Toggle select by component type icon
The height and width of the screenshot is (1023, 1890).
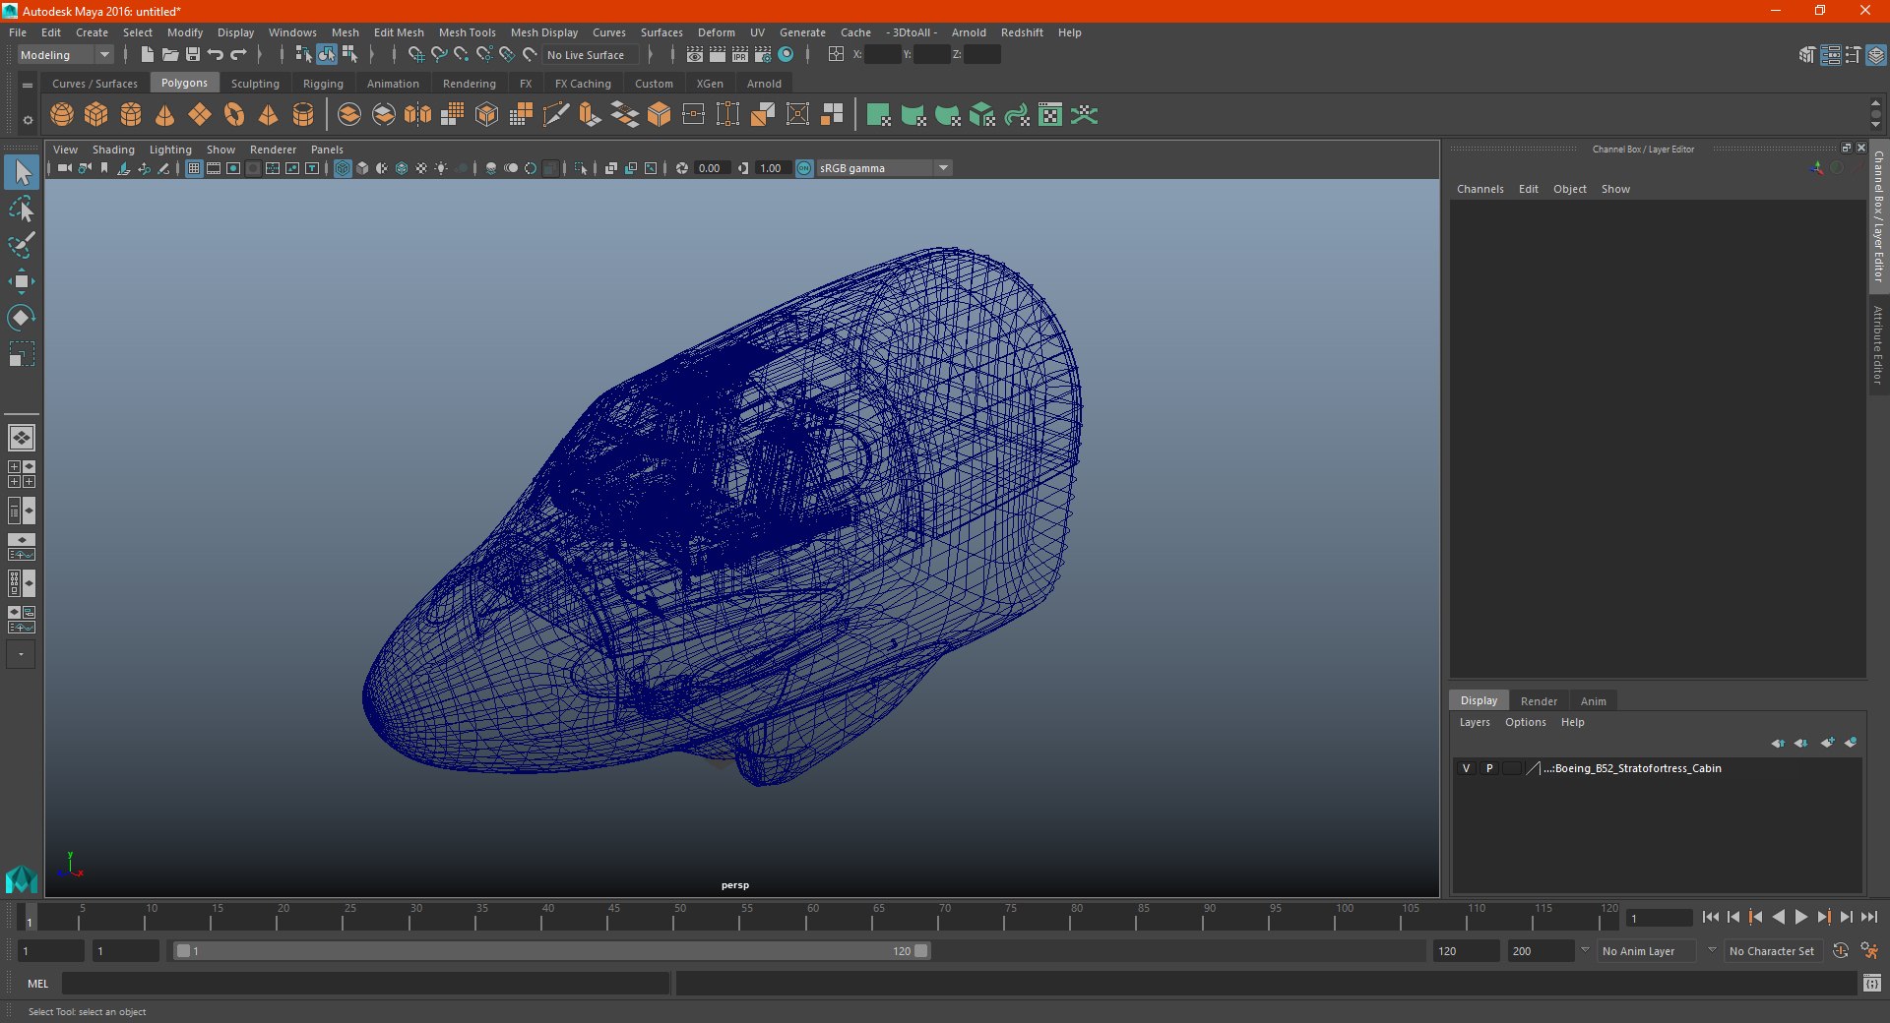pyautogui.click(x=349, y=55)
